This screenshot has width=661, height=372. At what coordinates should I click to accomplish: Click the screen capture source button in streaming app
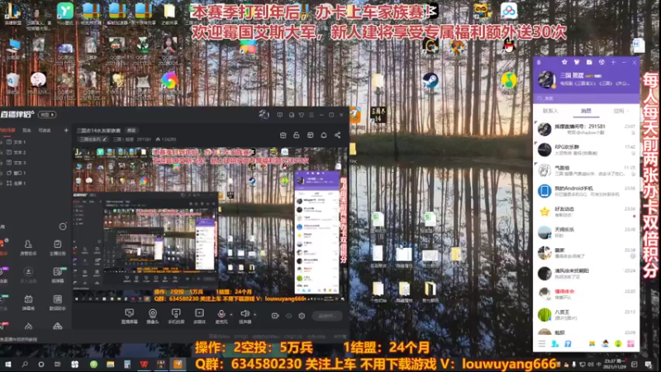click(130, 316)
